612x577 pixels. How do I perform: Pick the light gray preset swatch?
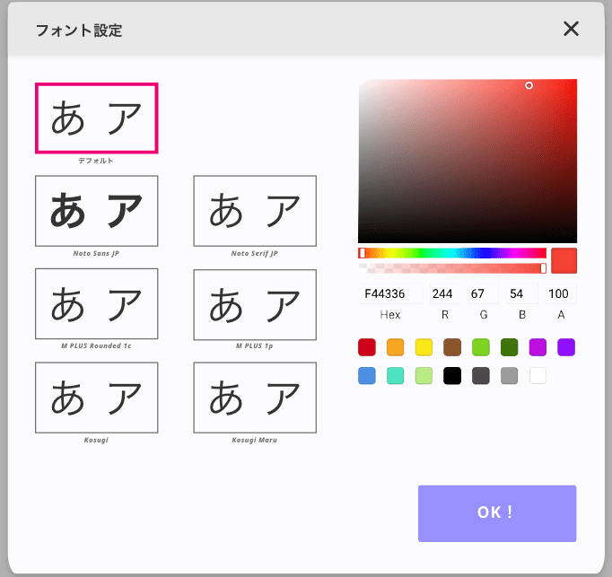(510, 376)
